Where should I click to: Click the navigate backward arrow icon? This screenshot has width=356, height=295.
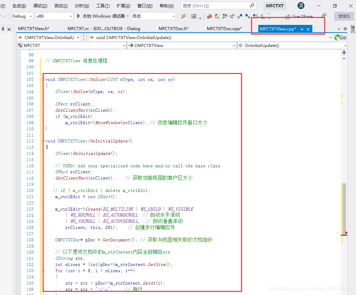click(x=240, y=16)
